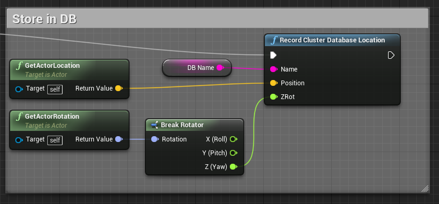Screen dimensions: 439x204
Task: Click GetActorRotation Return Value rotator pin
Action: tap(119, 139)
